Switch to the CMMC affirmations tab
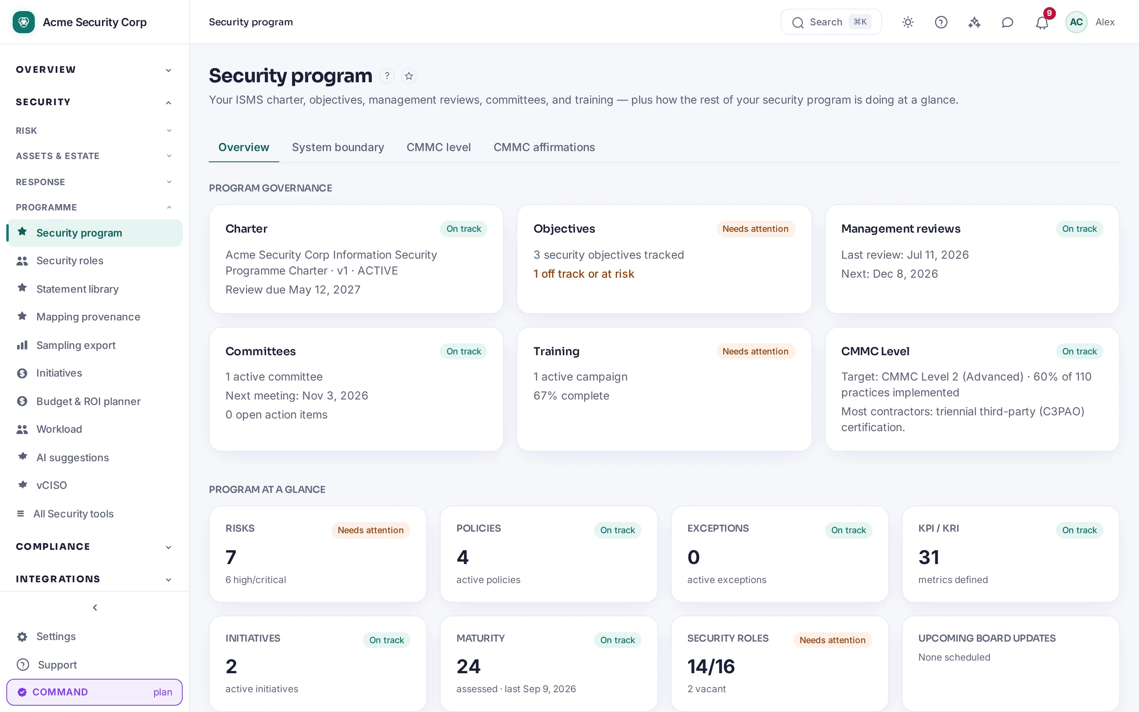Image resolution: width=1139 pixels, height=712 pixels. 544,148
